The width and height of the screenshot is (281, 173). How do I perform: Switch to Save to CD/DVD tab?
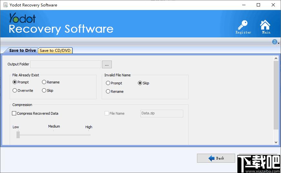click(55, 51)
